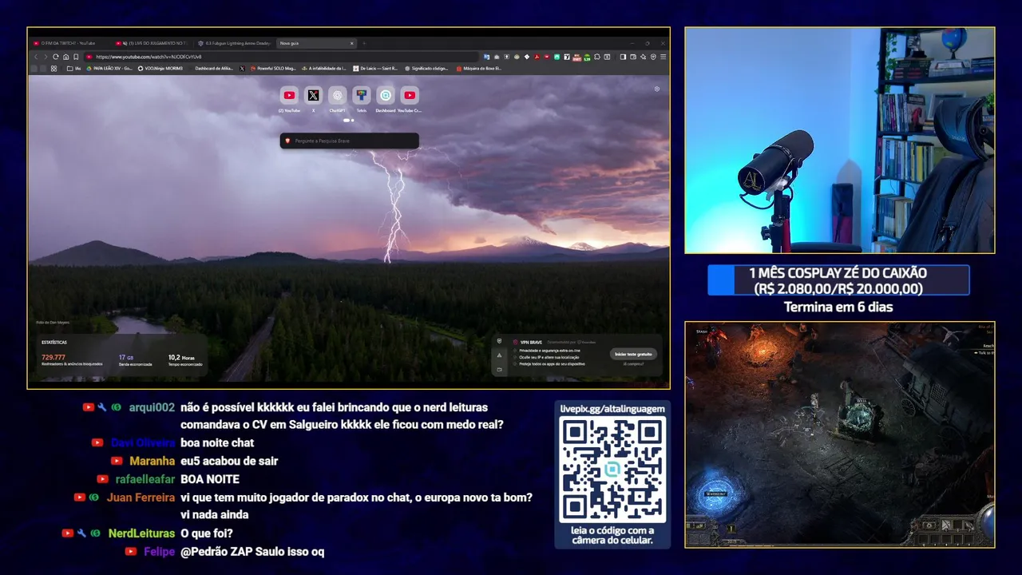
Task: Click the 'Já comprou?' link
Action: click(633, 364)
